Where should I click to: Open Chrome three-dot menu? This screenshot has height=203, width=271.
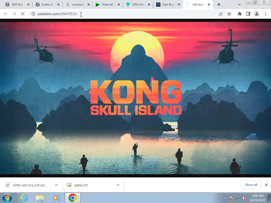(265, 14)
